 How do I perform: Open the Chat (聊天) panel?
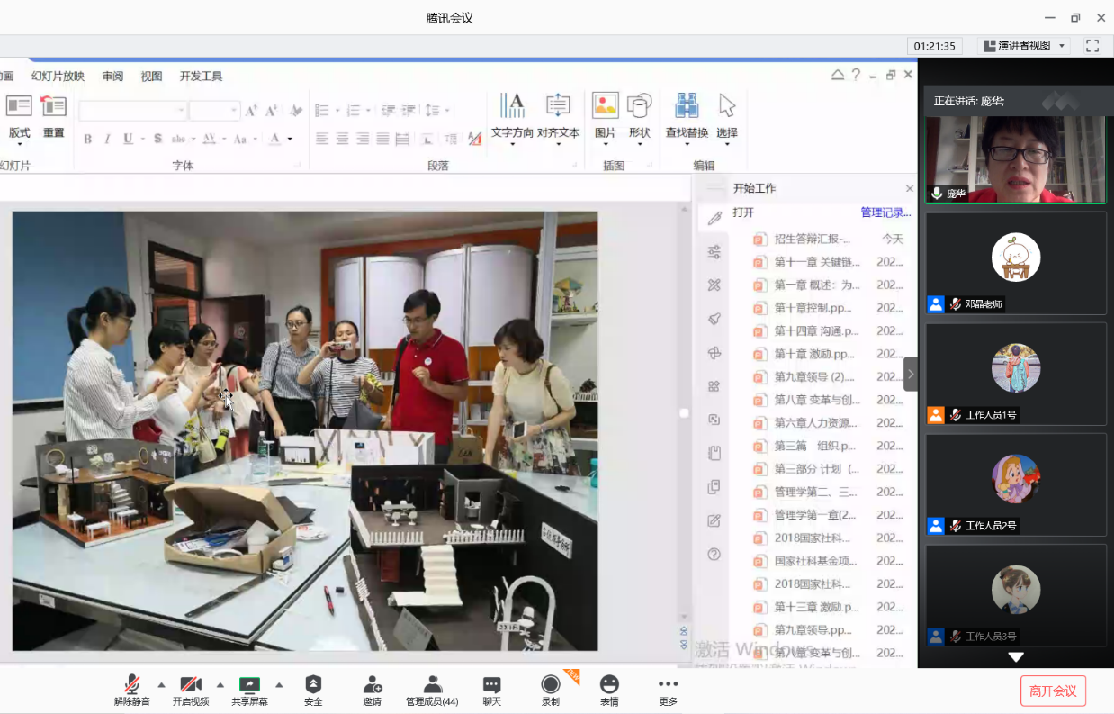click(491, 685)
